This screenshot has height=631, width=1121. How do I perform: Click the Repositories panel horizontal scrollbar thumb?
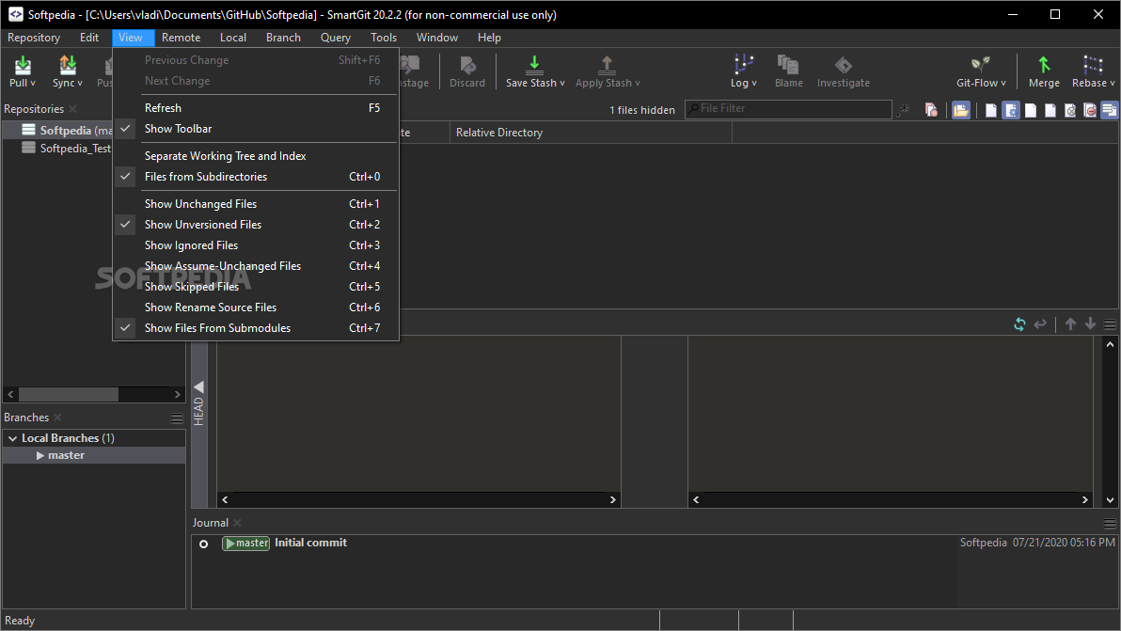68,394
